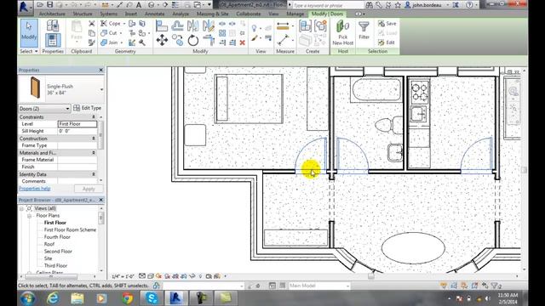Click the Create Group icon
The width and height of the screenshot is (545, 306).
coord(320,26)
